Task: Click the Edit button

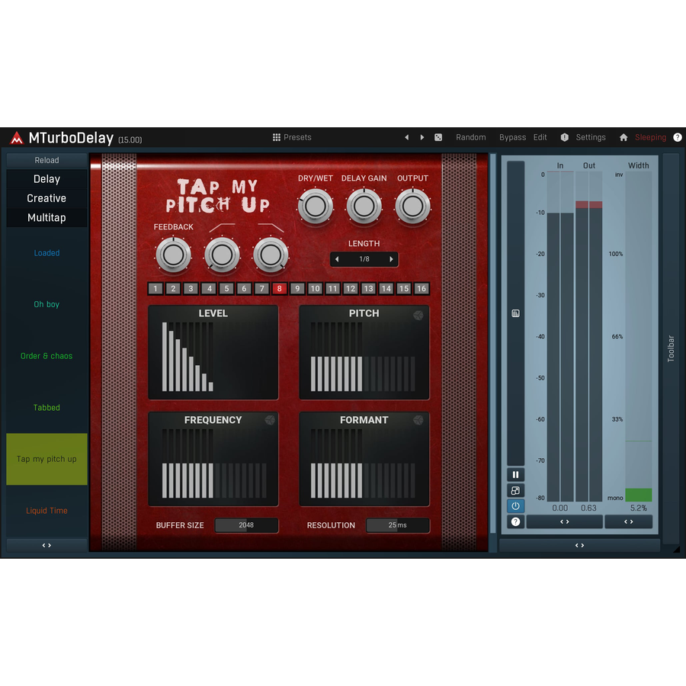Action: point(540,137)
